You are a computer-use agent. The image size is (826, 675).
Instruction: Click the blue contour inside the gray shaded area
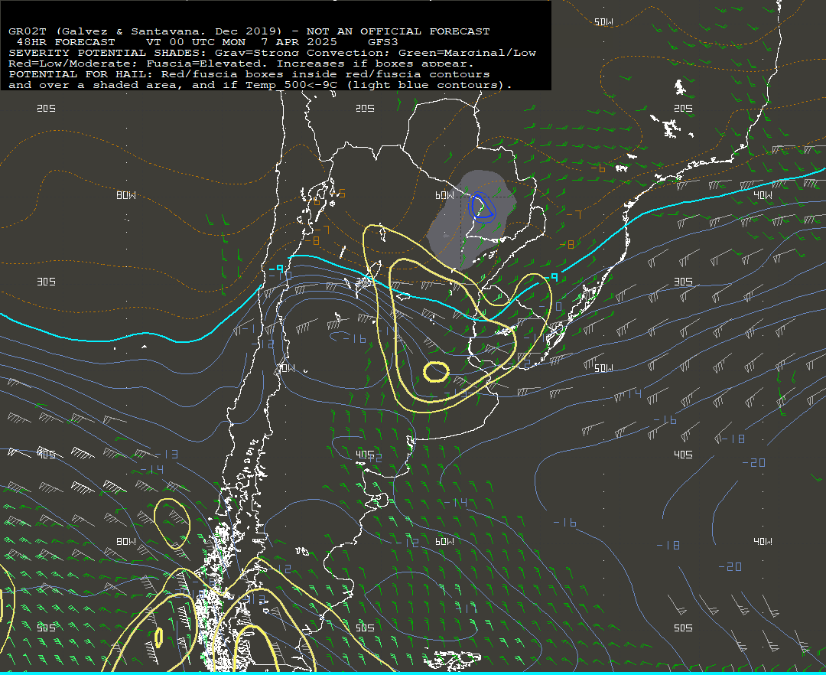click(x=482, y=206)
